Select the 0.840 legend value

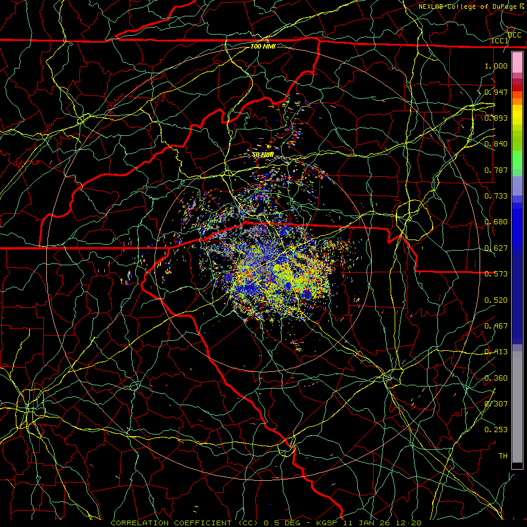pos(496,144)
